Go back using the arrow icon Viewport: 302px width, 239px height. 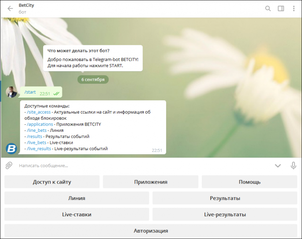pyautogui.click(x=10, y=8)
